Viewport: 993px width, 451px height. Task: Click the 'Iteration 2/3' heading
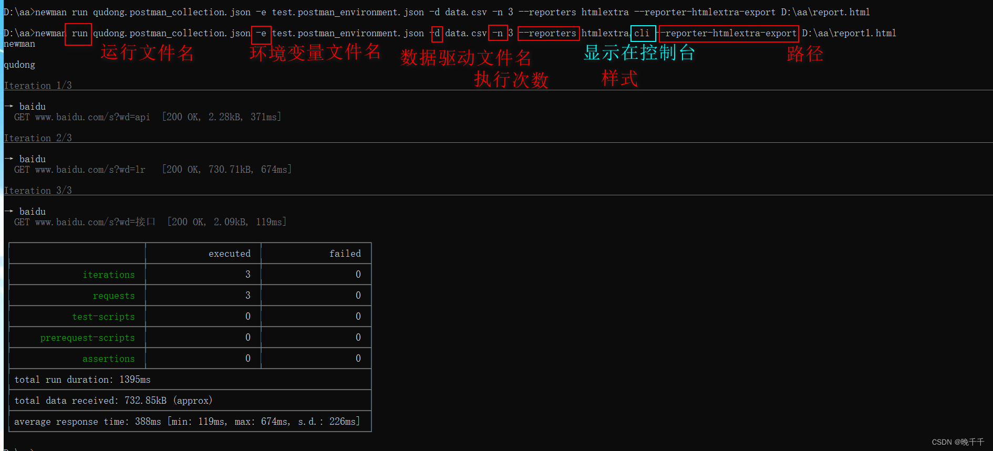click(x=38, y=138)
